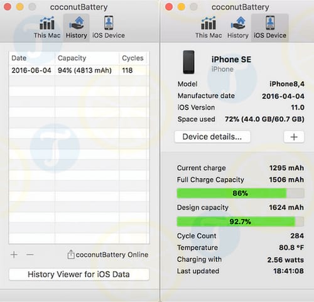314x302 pixels.
Task: Open This Mac tab in left window
Action: click(47, 28)
